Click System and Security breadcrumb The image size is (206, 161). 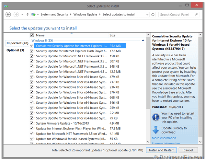[x=54, y=14]
